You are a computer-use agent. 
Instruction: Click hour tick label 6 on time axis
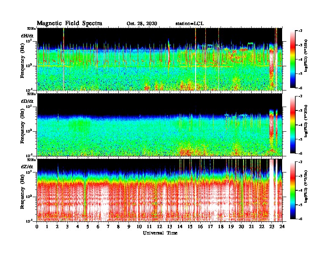tap(98, 226)
